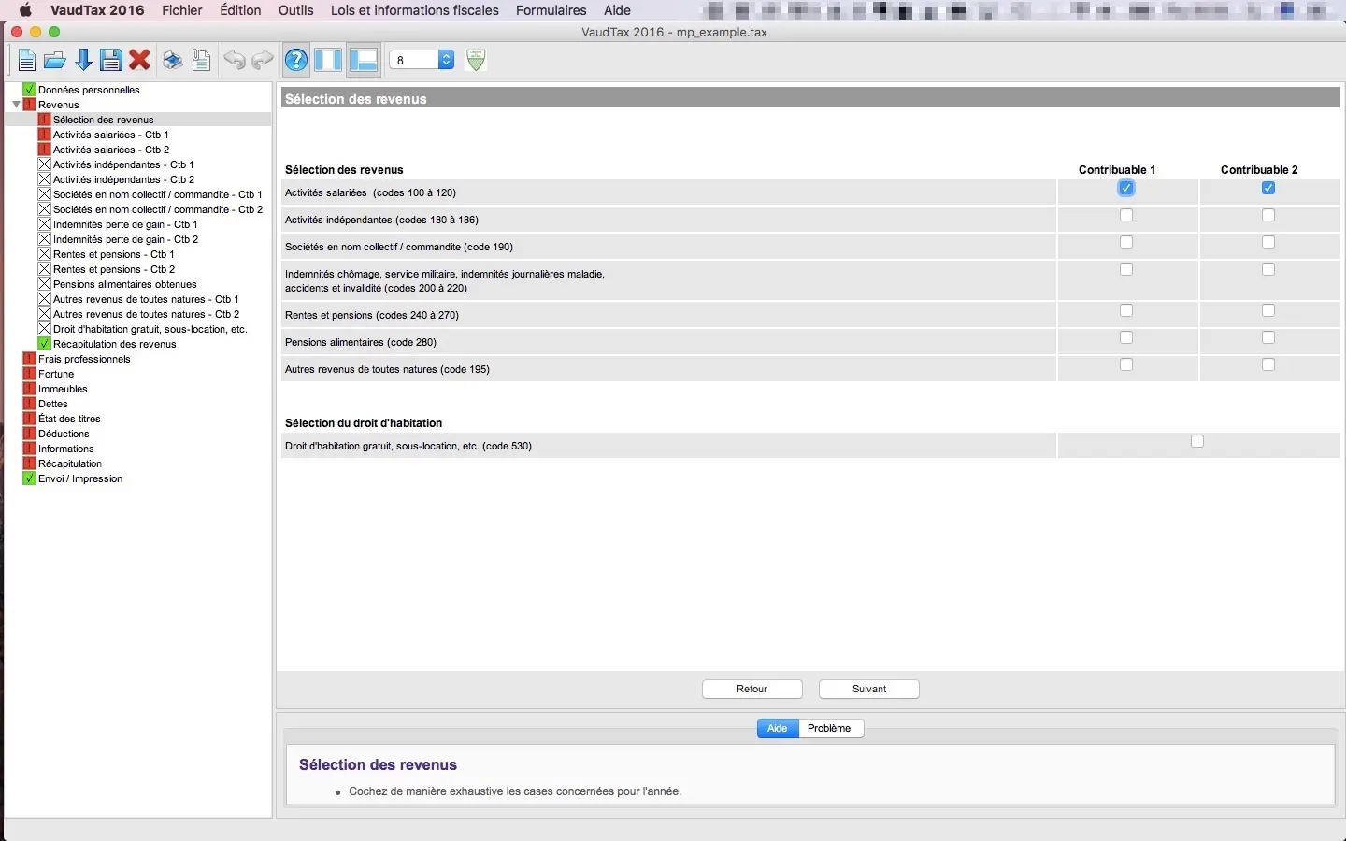
Task: Print using the printer toolbar icon
Action: pos(172,61)
